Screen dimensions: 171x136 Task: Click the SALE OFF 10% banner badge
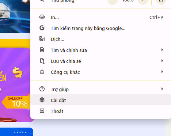click(x=16, y=102)
